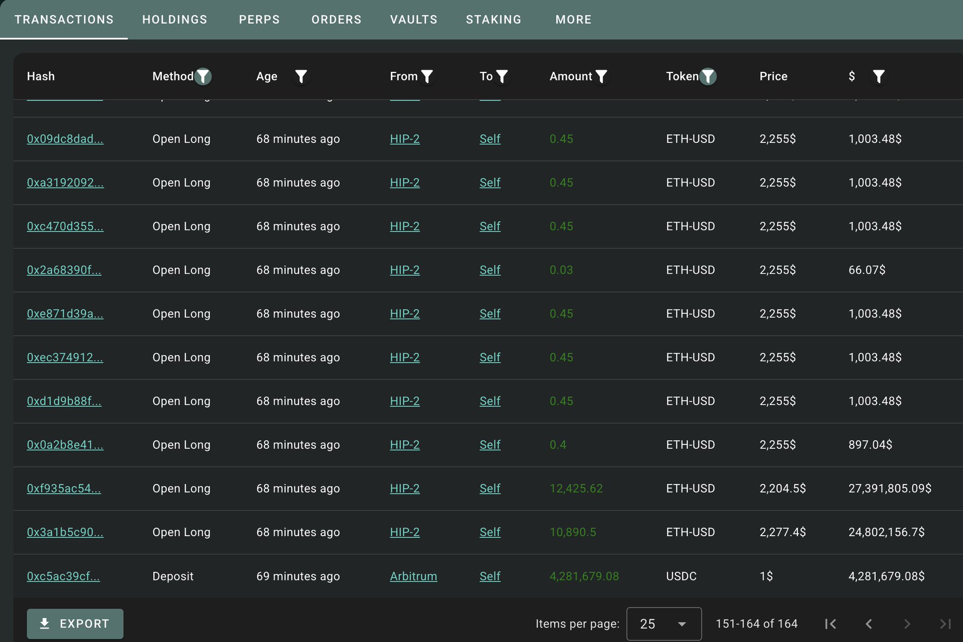This screenshot has width=963, height=642.
Task: Click Self link in 0x0a2b8e41 row
Action: (490, 445)
